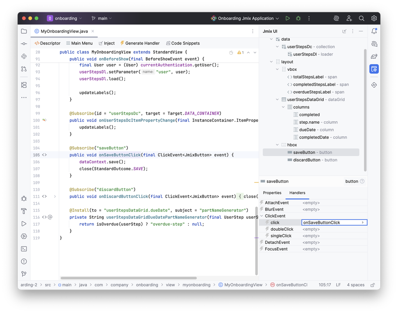This screenshot has height=313, width=398.
Task: Open the Git tool window at sidebar bottom
Action: coord(24,274)
